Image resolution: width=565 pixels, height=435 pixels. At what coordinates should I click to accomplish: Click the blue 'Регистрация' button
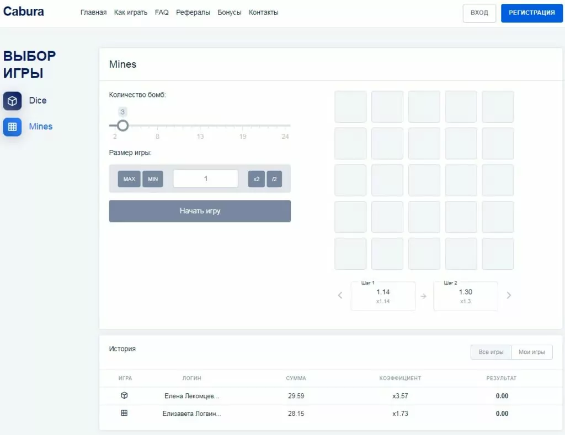pyautogui.click(x=532, y=13)
